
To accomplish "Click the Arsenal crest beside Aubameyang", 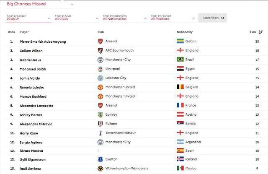I will point(100,42).
